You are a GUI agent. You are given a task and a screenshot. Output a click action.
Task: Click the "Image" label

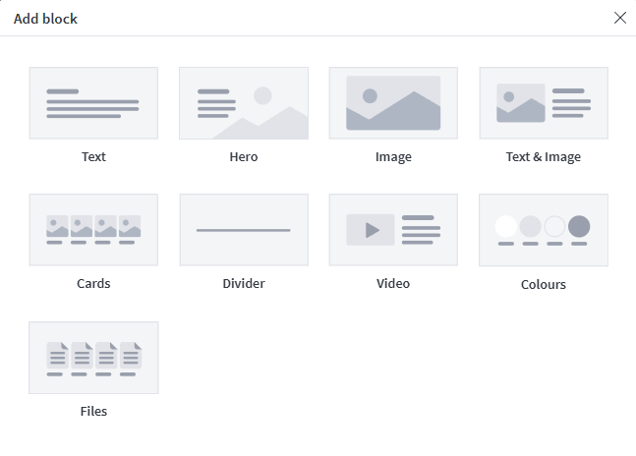tap(393, 157)
